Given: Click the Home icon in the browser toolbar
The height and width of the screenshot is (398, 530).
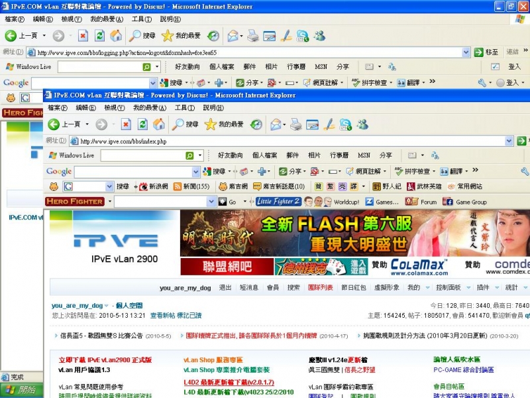Looking at the screenshot, I should click(x=158, y=125).
